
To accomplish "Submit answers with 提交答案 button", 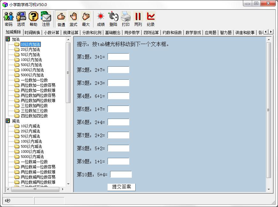I will [x=122, y=187].
